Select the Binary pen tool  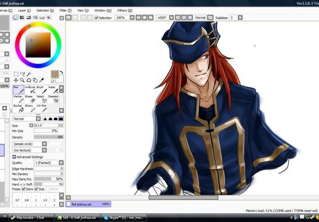coord(30,109)
